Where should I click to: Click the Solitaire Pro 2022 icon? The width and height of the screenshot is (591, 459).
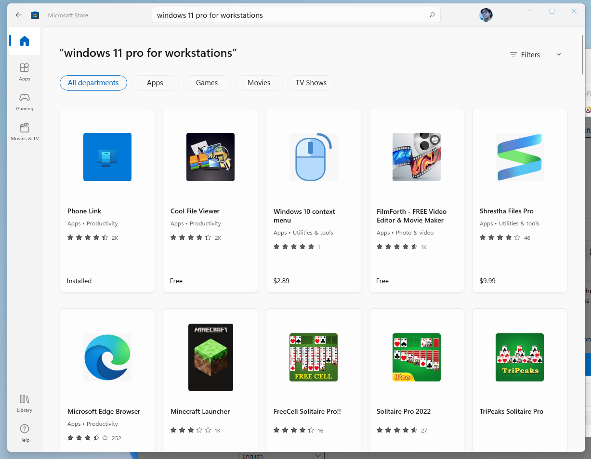[417, 357]
